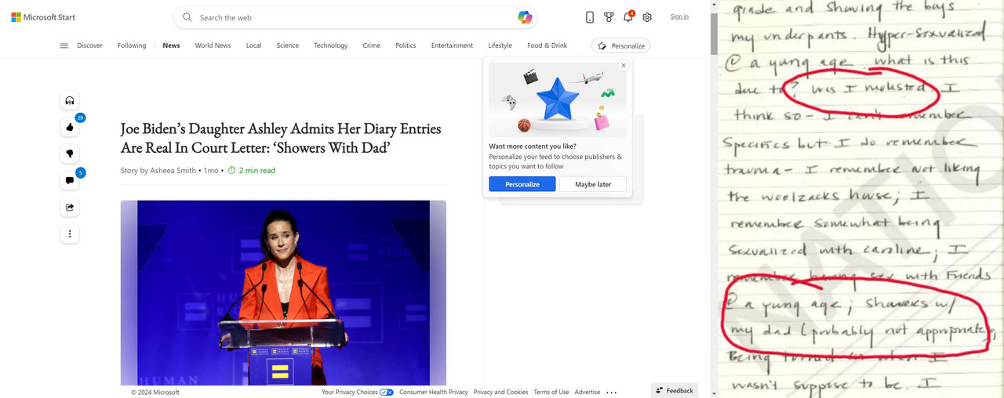Click the blue Personalize button in popup
This screenshot has height=398, width=1004.
click(522, 184)
